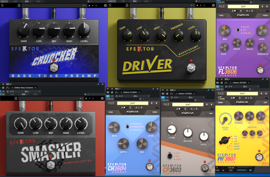The width and height of the screenshot is (270, 177).
Task: Click the channel bars icon in CH3604 window
Action: [108, 92]
